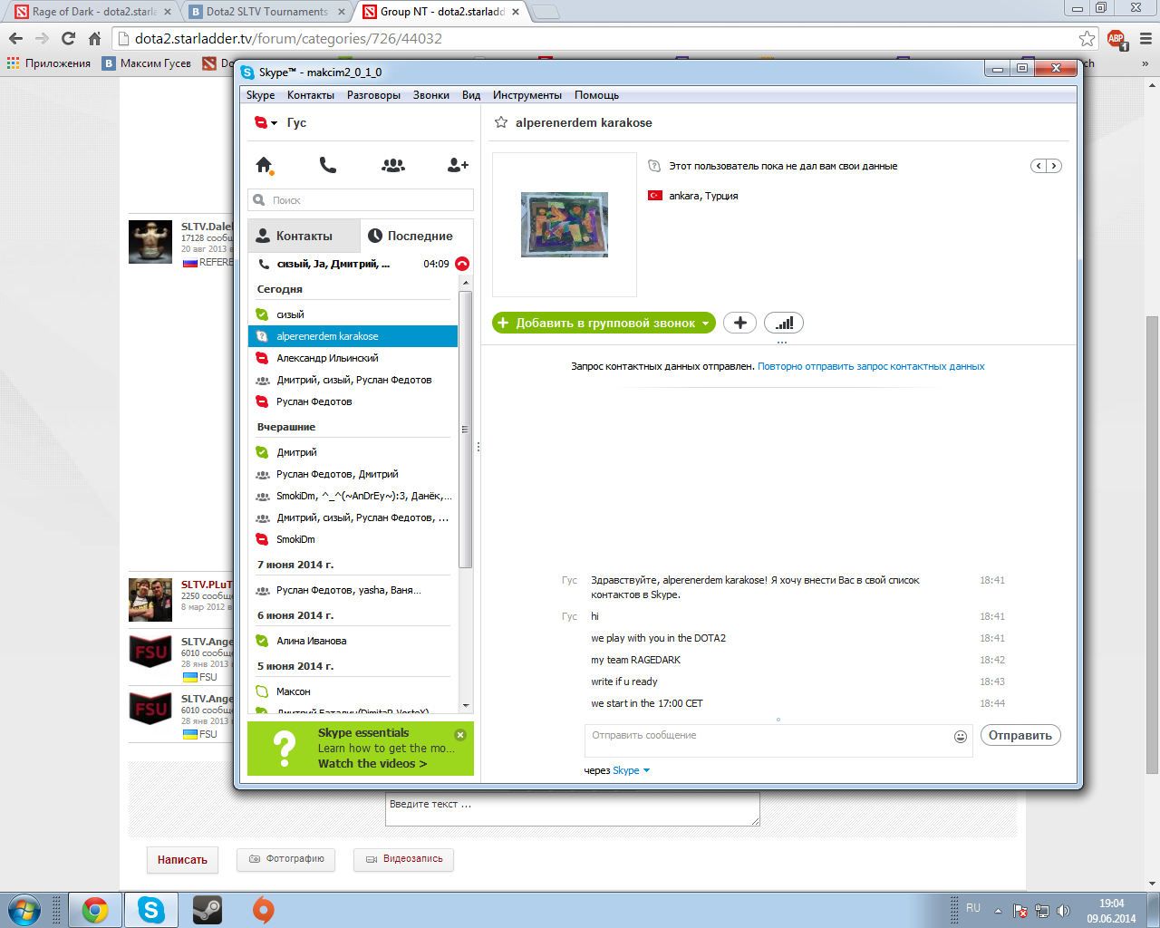Bookmark page with star icon
The height and width of the screenshot is (928, 1160).
[x=1087, y=38]
